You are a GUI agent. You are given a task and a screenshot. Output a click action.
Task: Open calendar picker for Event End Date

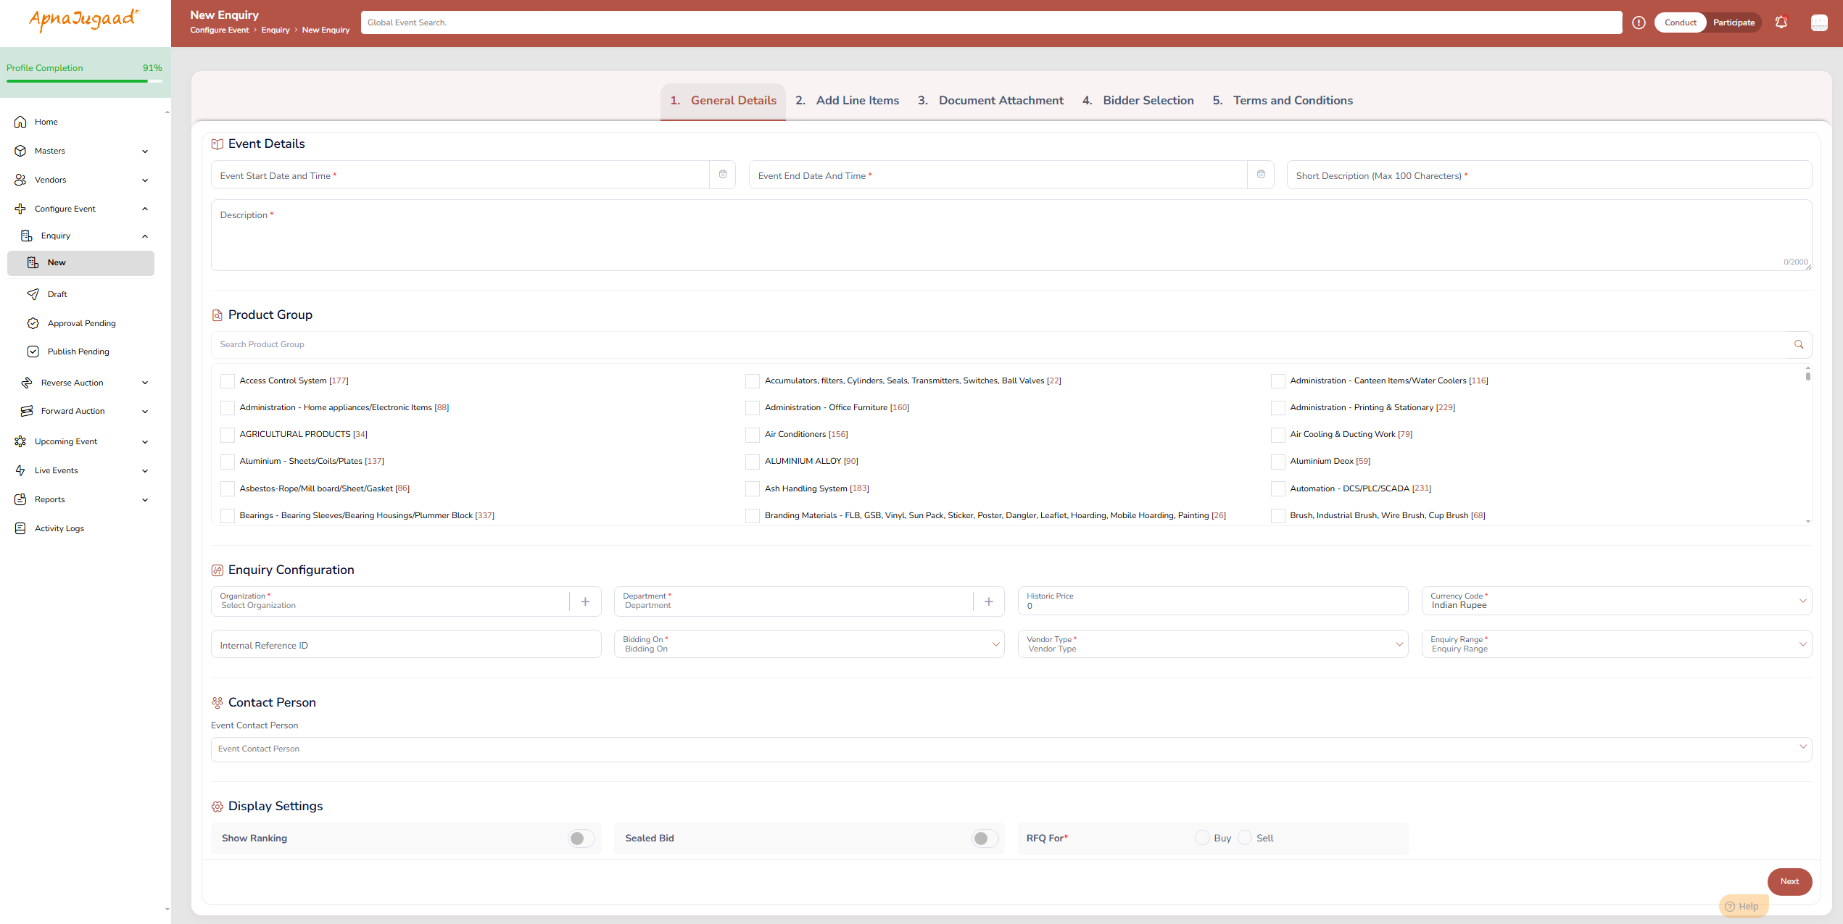coord(1261,175)
